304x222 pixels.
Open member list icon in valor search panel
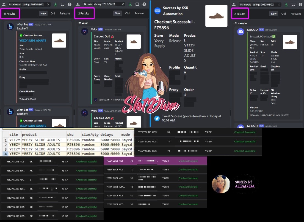coord(78,4)
